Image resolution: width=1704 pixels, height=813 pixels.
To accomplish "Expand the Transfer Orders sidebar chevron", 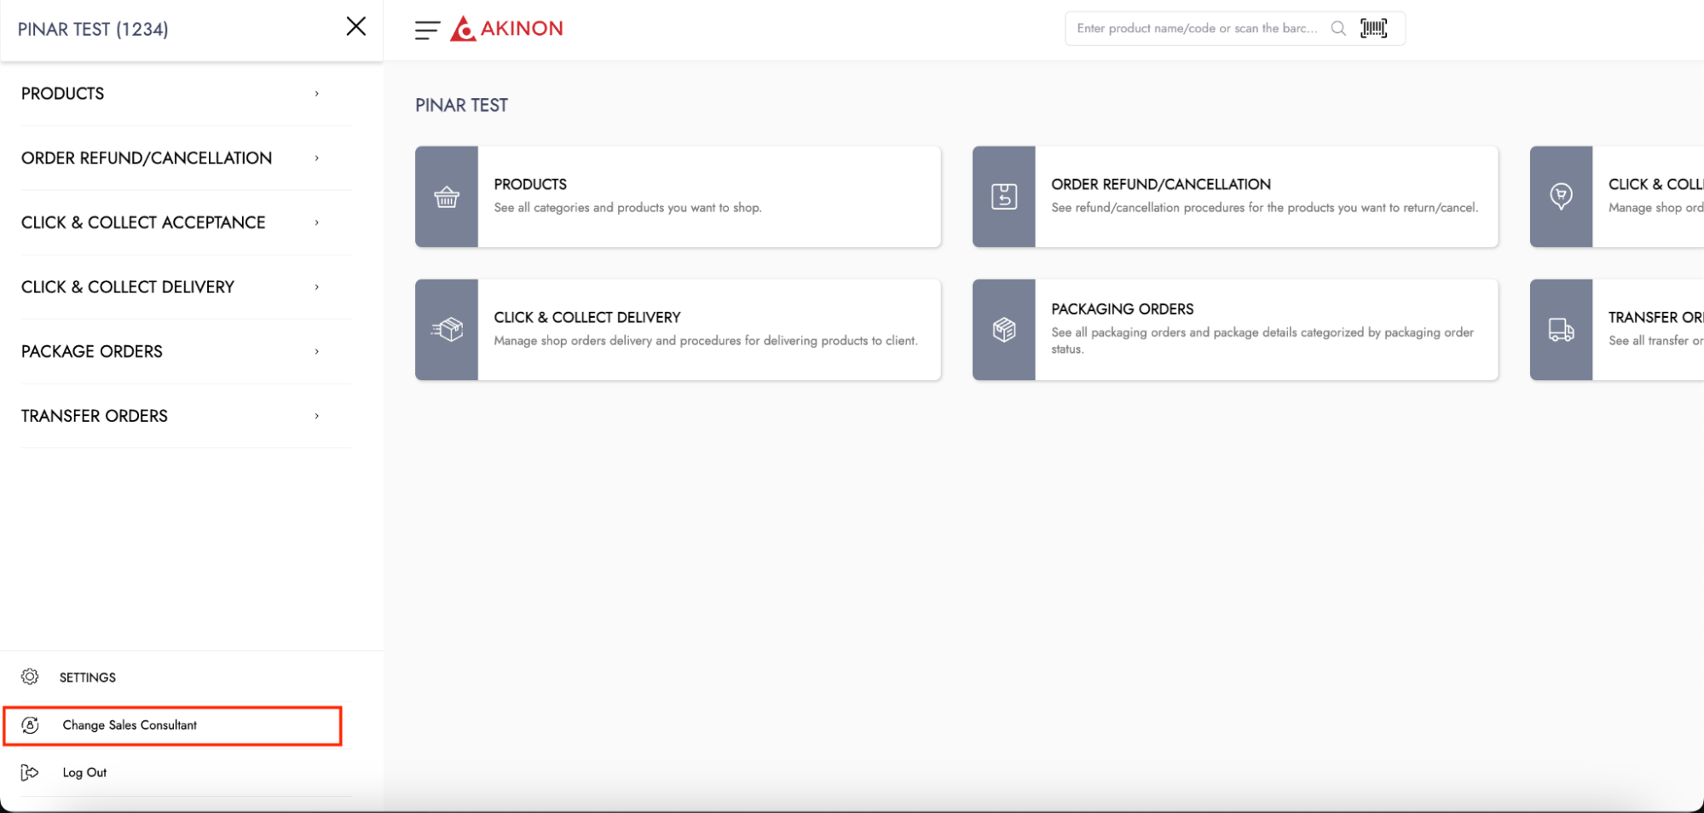I will pos(317,416).
